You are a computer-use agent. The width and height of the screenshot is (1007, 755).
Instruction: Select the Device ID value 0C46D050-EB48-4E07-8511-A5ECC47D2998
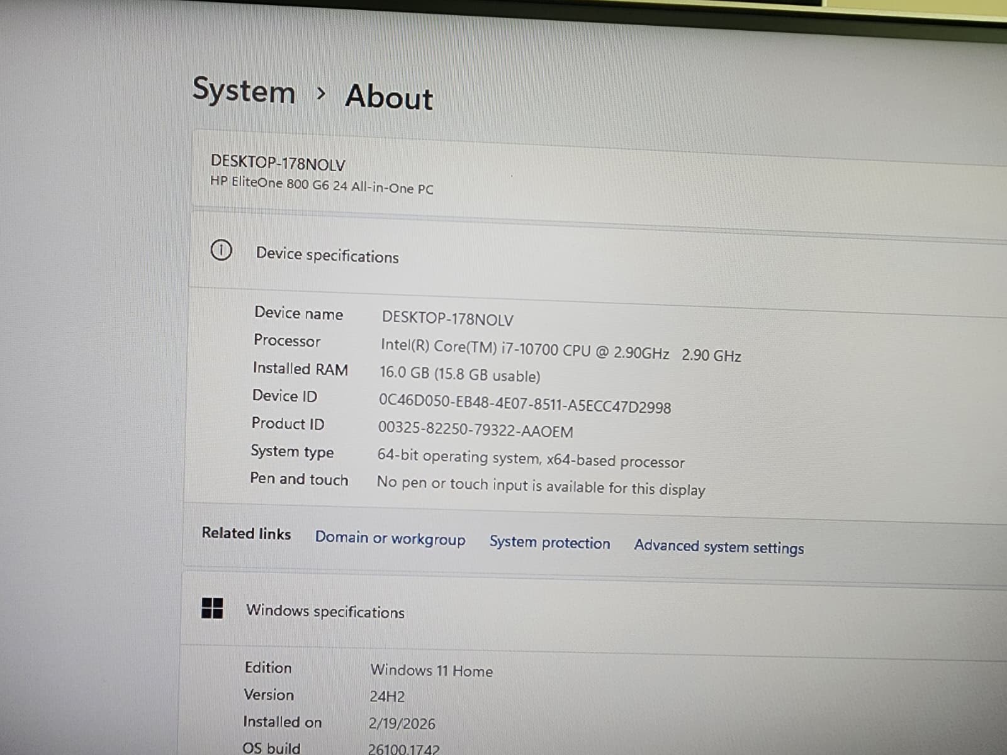525,403
